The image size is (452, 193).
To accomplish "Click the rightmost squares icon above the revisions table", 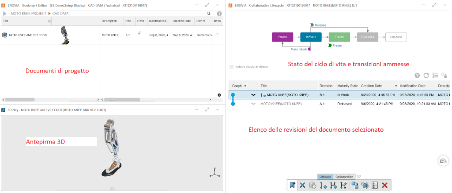I will [444, 76].
